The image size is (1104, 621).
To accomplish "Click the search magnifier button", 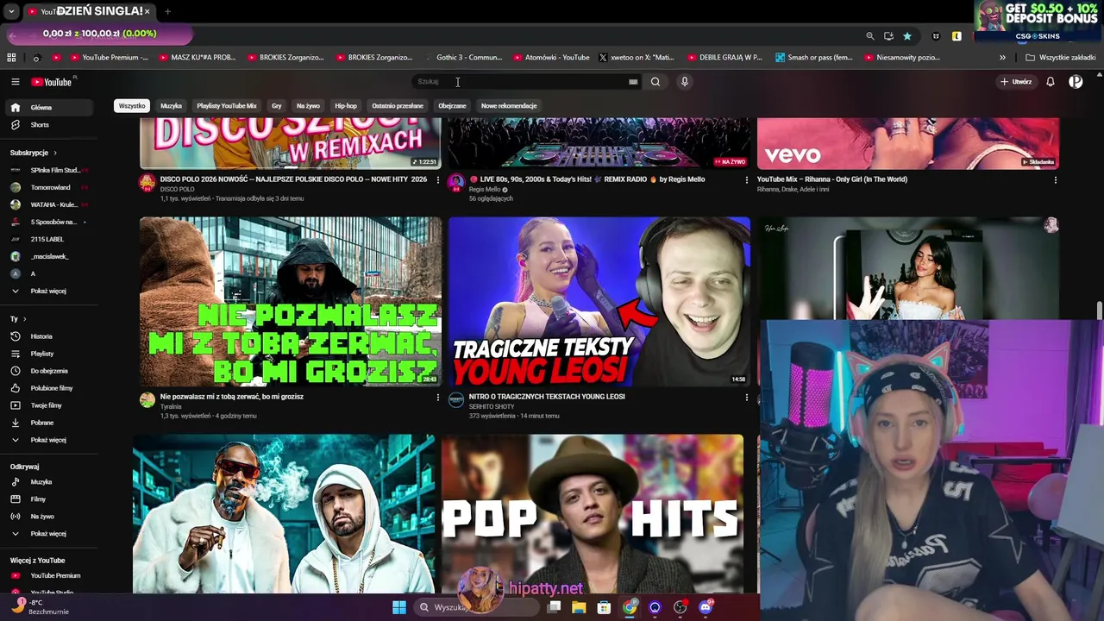I will [x=655, y=82].
